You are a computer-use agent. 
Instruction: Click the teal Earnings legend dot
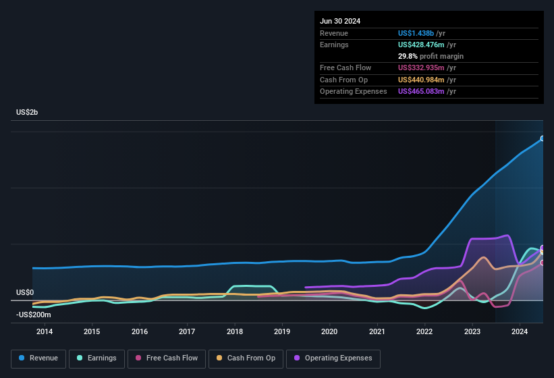80,358
